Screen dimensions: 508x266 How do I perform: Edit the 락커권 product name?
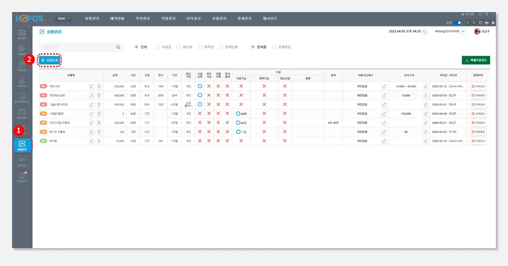[91, 141]
